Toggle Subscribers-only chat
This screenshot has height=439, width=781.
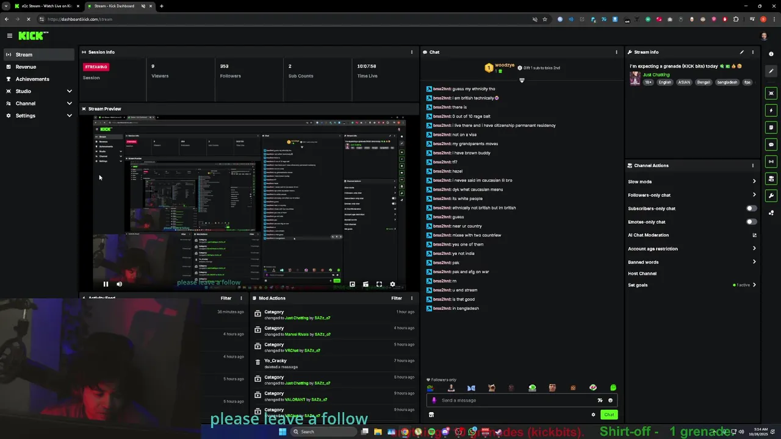tap(752, 209)
